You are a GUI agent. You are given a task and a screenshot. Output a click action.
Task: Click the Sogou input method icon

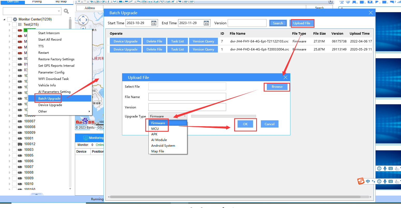pos(361,181)
